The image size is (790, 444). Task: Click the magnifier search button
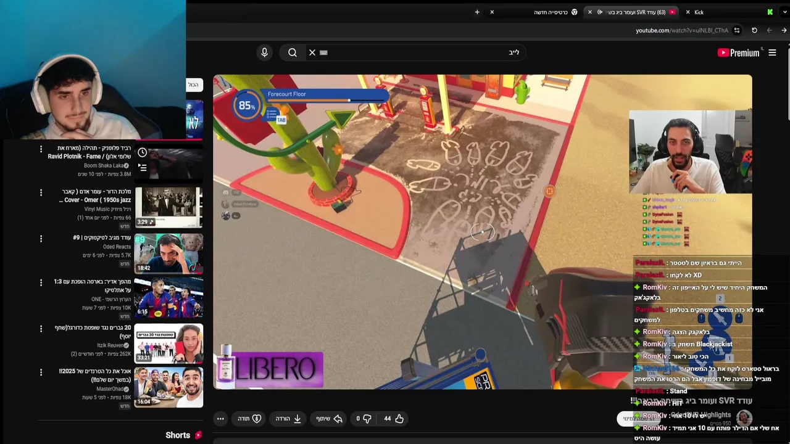pyautogui.click(x=293, y=52)
